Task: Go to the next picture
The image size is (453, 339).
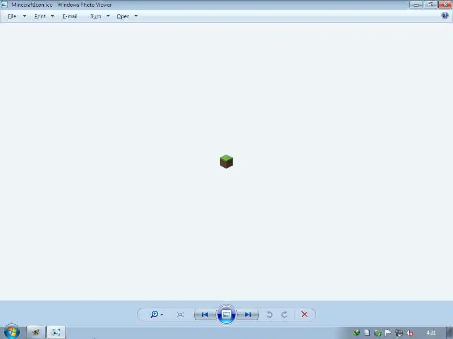Action: [248, 314]
